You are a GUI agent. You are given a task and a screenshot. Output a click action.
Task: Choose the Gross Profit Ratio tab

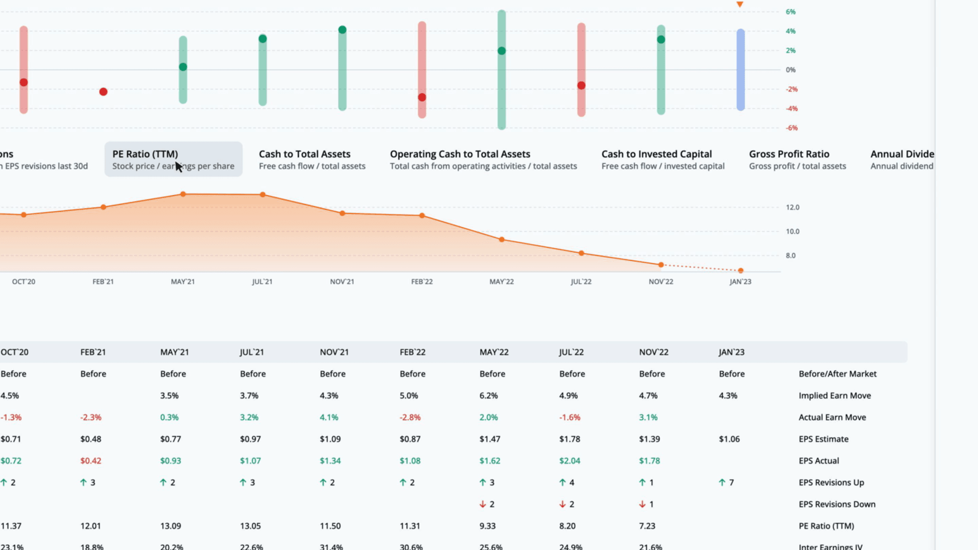coord(797,159)
